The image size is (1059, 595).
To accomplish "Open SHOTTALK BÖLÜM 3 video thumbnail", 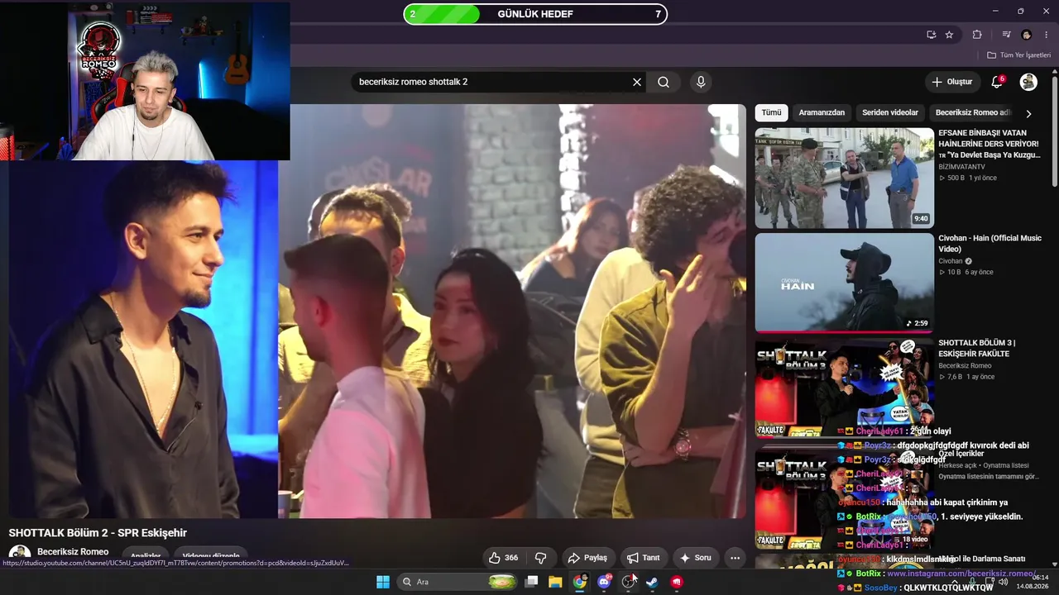I will [x=845, y=388].
